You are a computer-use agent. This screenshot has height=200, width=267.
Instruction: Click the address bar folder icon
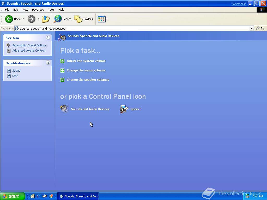[x=17, y=29]
